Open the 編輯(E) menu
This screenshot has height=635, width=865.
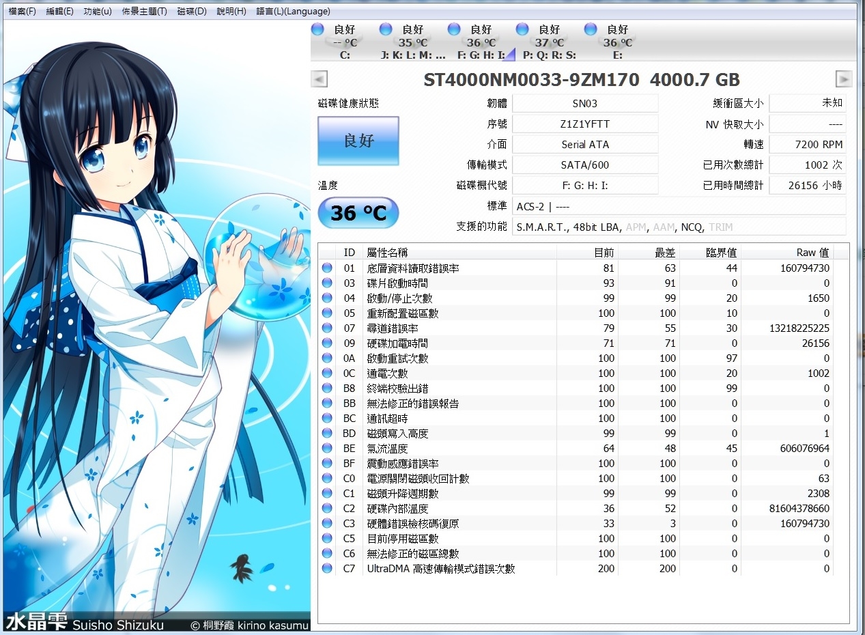[x=59, y=12]
